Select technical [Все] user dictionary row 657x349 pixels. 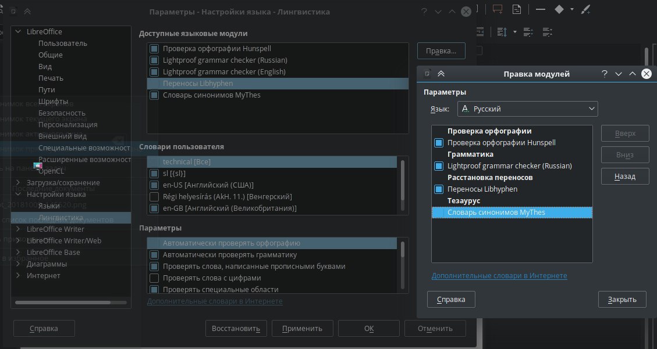(272, 162)
